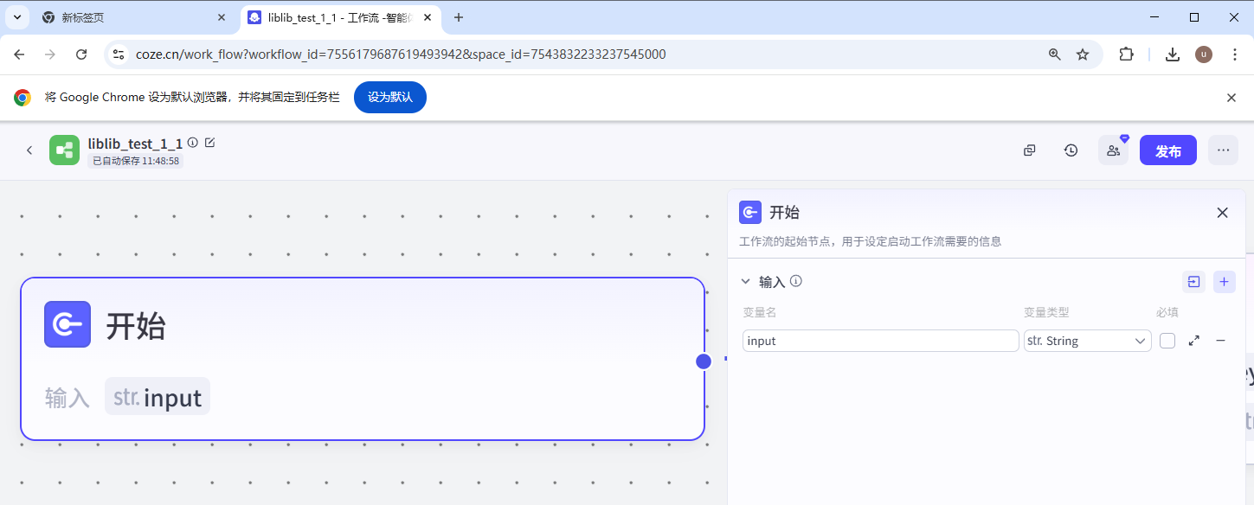
Task: Click the variable name field containing input
Action: click(881, 341)
